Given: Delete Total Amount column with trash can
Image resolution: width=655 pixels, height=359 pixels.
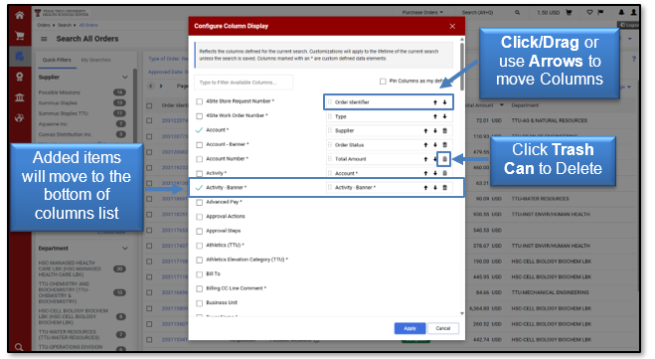Looking at the screenshot, I should [444, 159].
